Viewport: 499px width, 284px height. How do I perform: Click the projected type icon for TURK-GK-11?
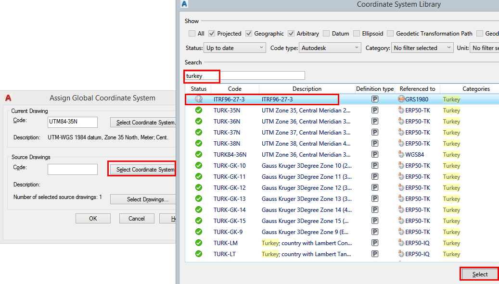375,177
